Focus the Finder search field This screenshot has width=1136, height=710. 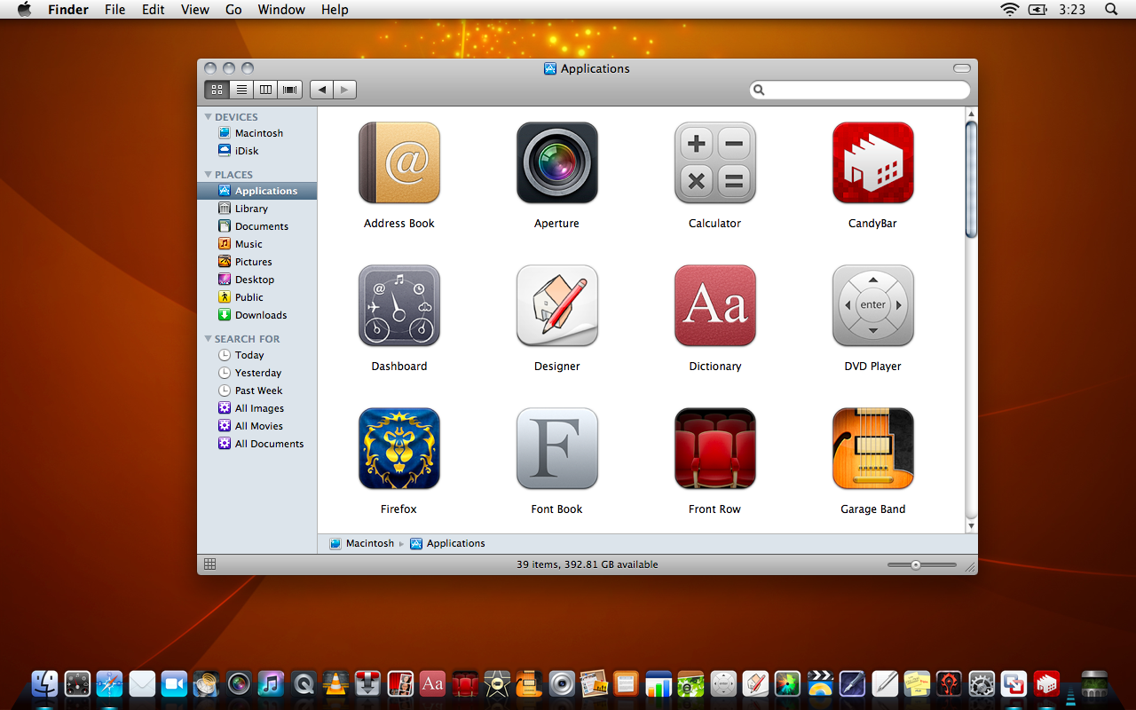pos(860,90)
